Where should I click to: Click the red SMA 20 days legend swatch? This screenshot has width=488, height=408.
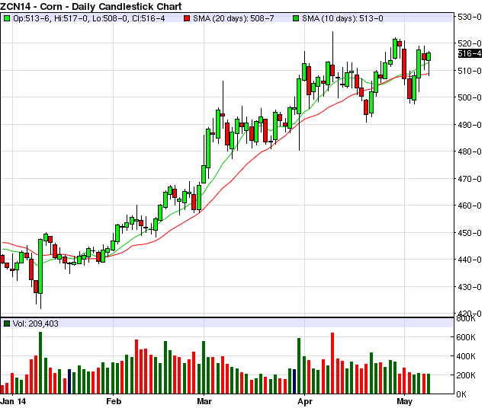(187, 18)
